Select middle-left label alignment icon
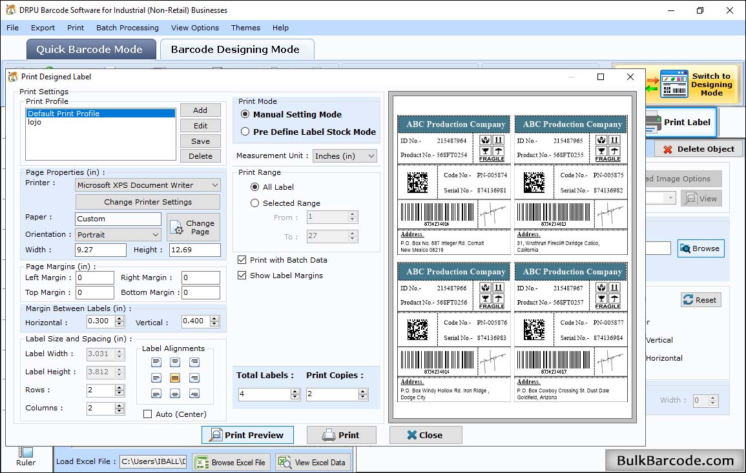The height and width of the screenshot is (473, 746). coord(156,378)
